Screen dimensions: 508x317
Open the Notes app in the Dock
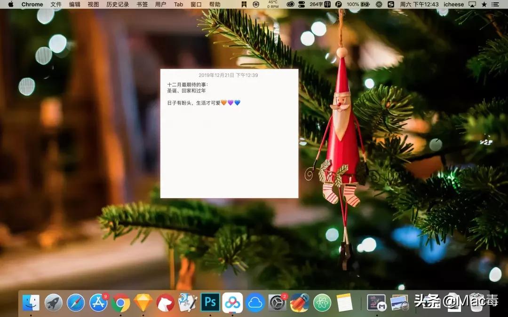click(345, 303)
